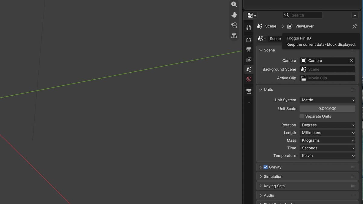
Task: Expand the Audio panel
Action: [x=261, y=195]
